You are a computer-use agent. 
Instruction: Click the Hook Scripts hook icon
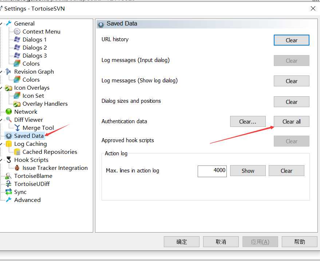(9, 160)
